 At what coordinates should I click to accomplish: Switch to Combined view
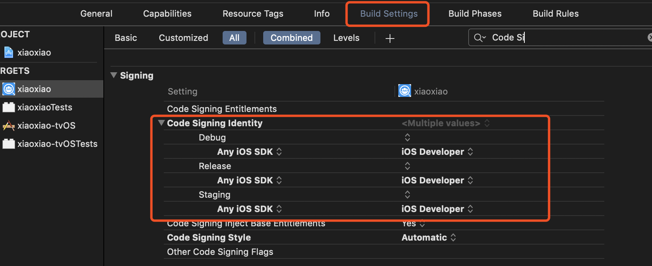pyautogui.click(x=291, y=38)
